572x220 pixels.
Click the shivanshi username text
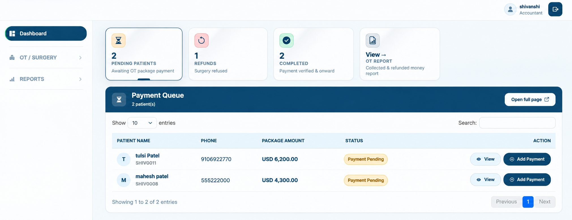(530, 7)
